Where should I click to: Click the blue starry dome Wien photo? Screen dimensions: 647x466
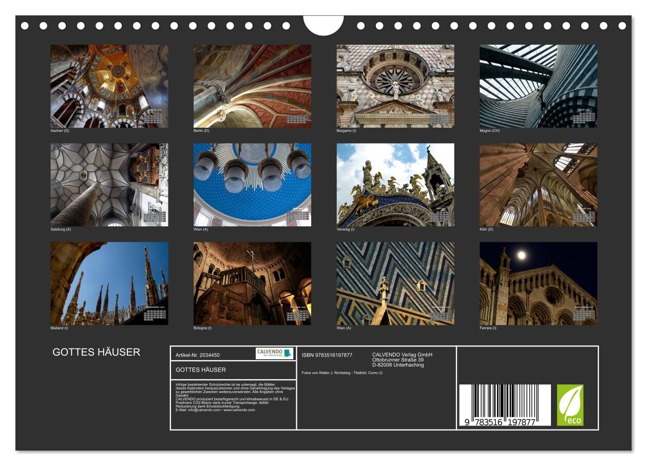coord(252,185)
